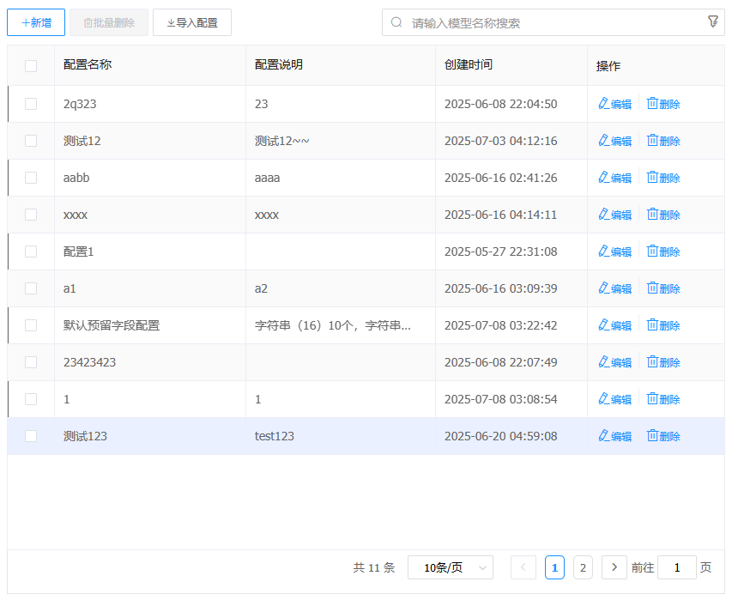Edit the 配置1 configuration
This screenshot has height=600, width=732.
[614, 252]
